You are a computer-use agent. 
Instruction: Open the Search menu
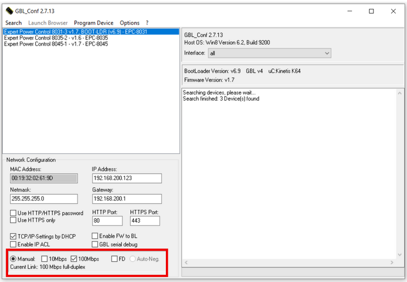pos(13,23)
